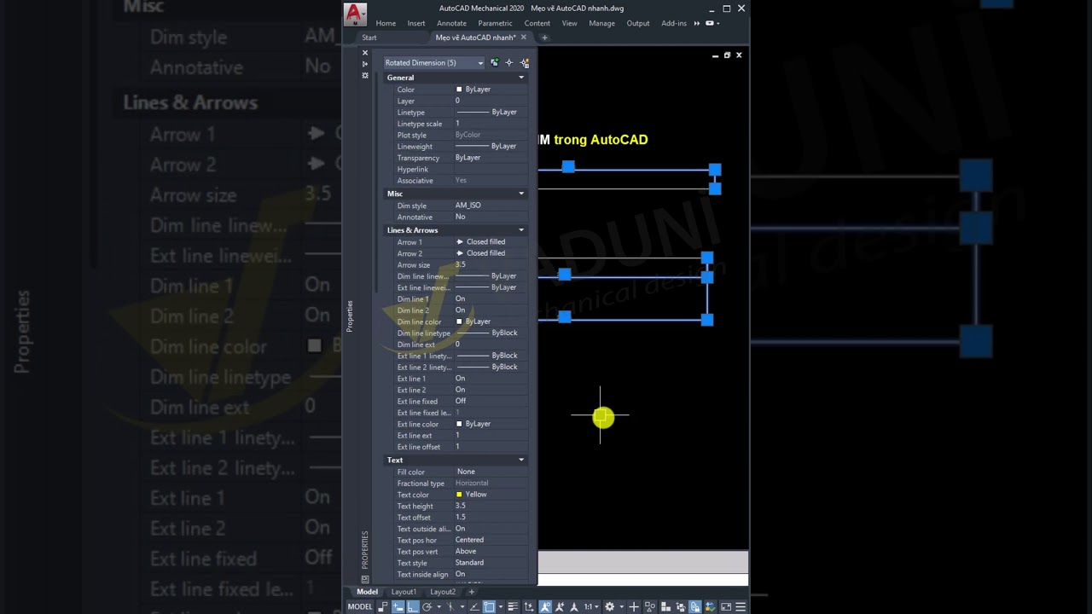Click the MODEL space status button
The image size is (1092, 614).
360,606
